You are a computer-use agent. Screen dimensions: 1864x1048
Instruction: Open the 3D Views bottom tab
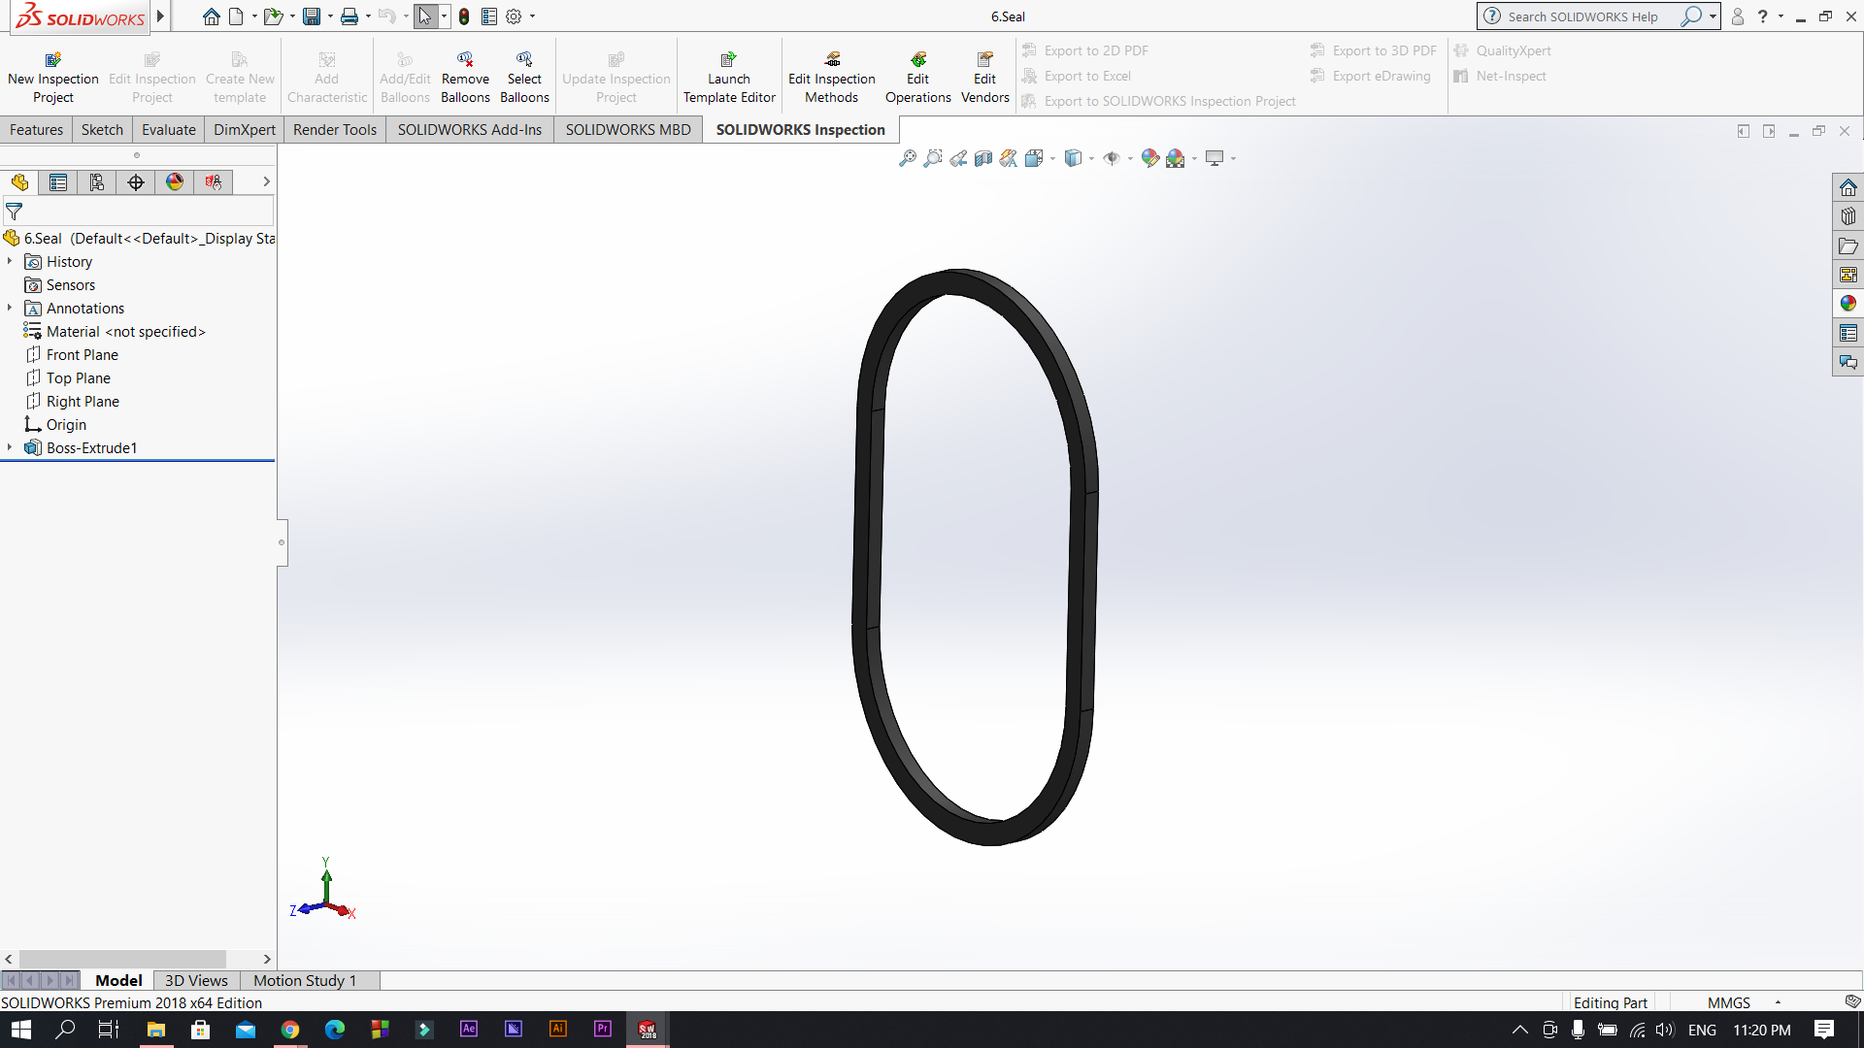[x=196, y=980]
